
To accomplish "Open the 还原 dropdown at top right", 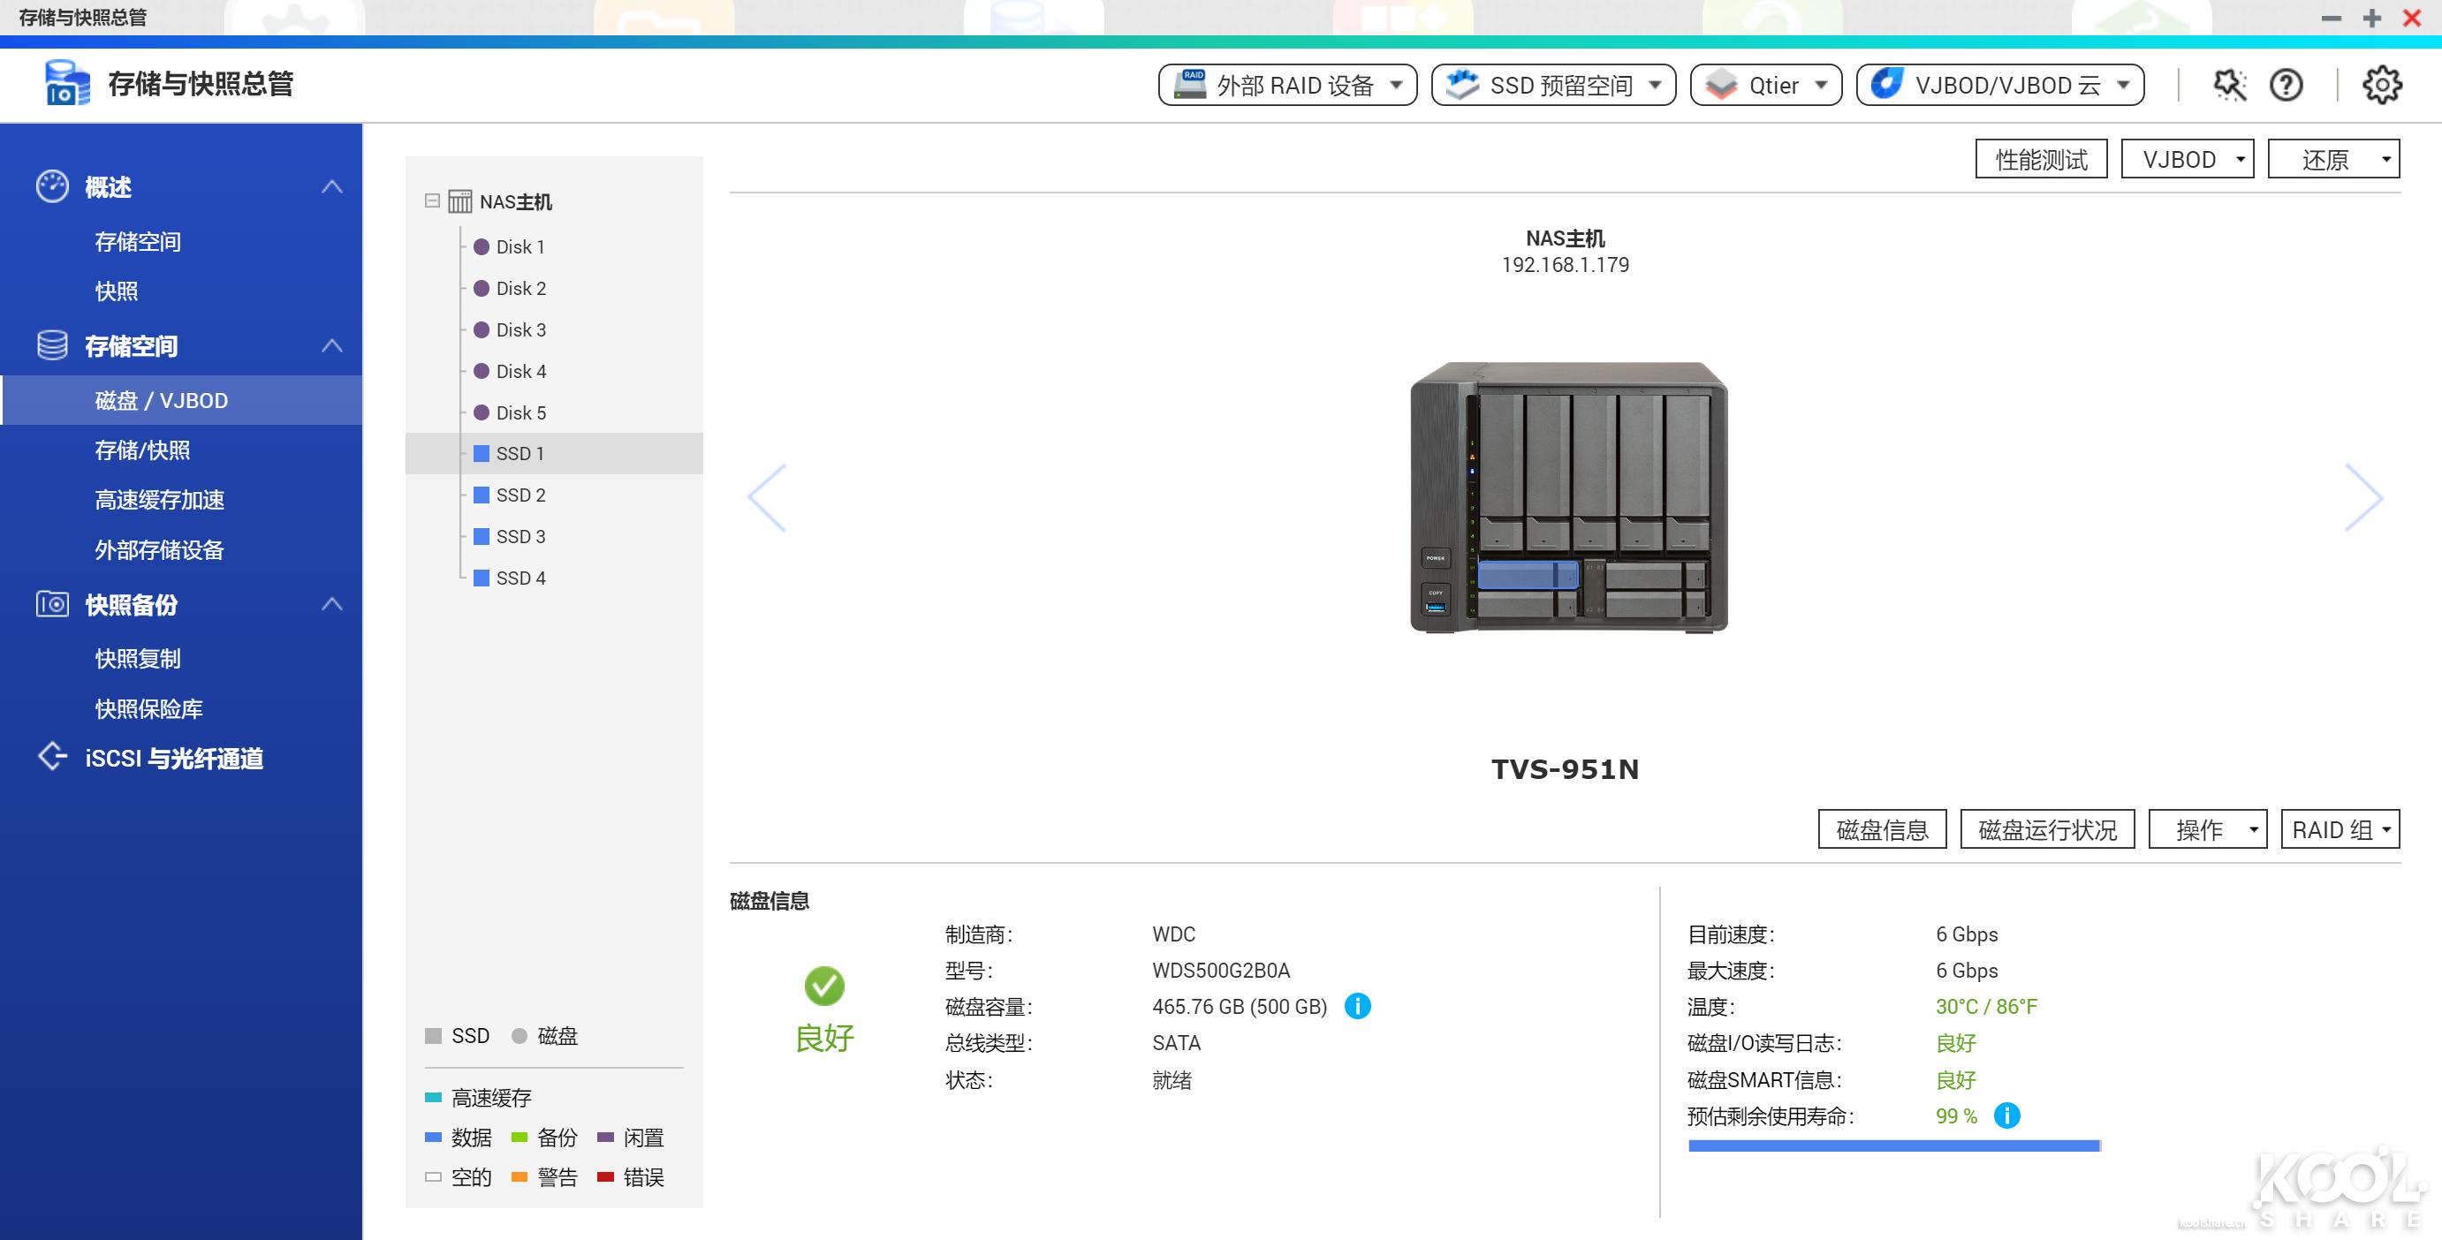I will click(x=2333, y=158).
